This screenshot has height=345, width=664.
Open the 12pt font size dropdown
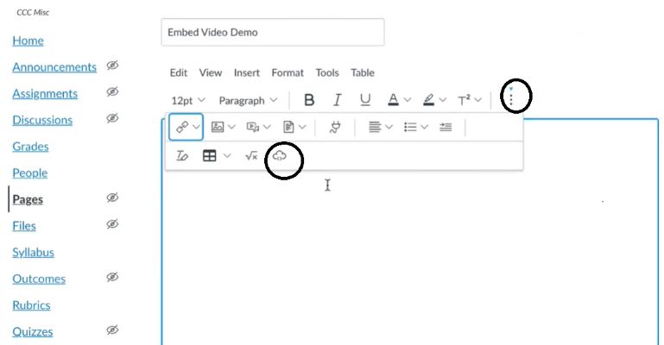tap(188, 100)
